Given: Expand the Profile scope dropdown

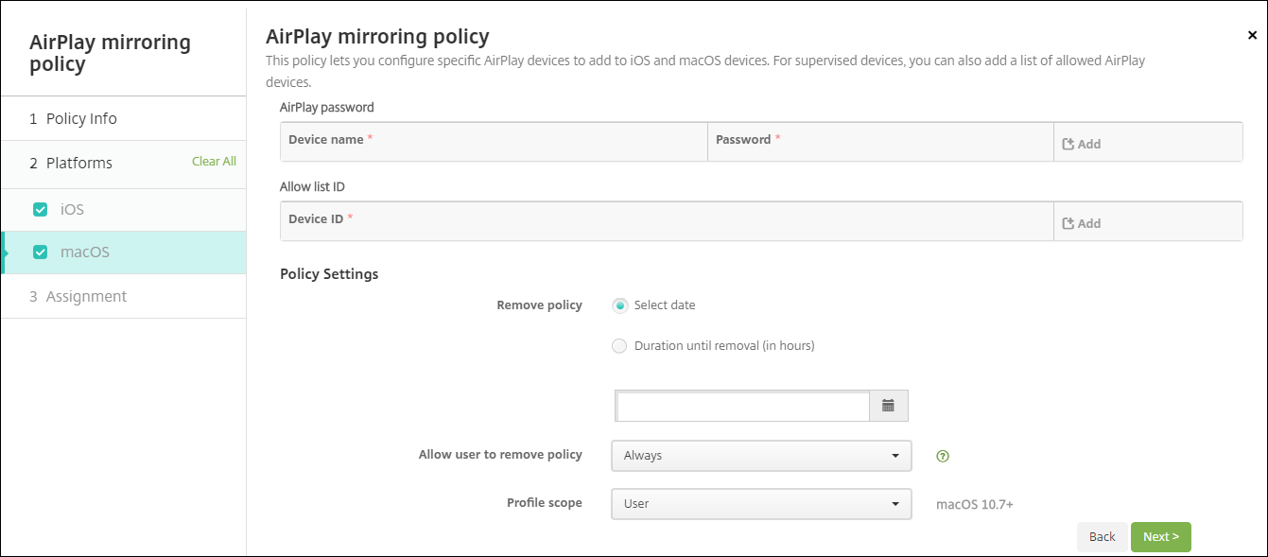Looking at the screenshot, I should 761,504.
